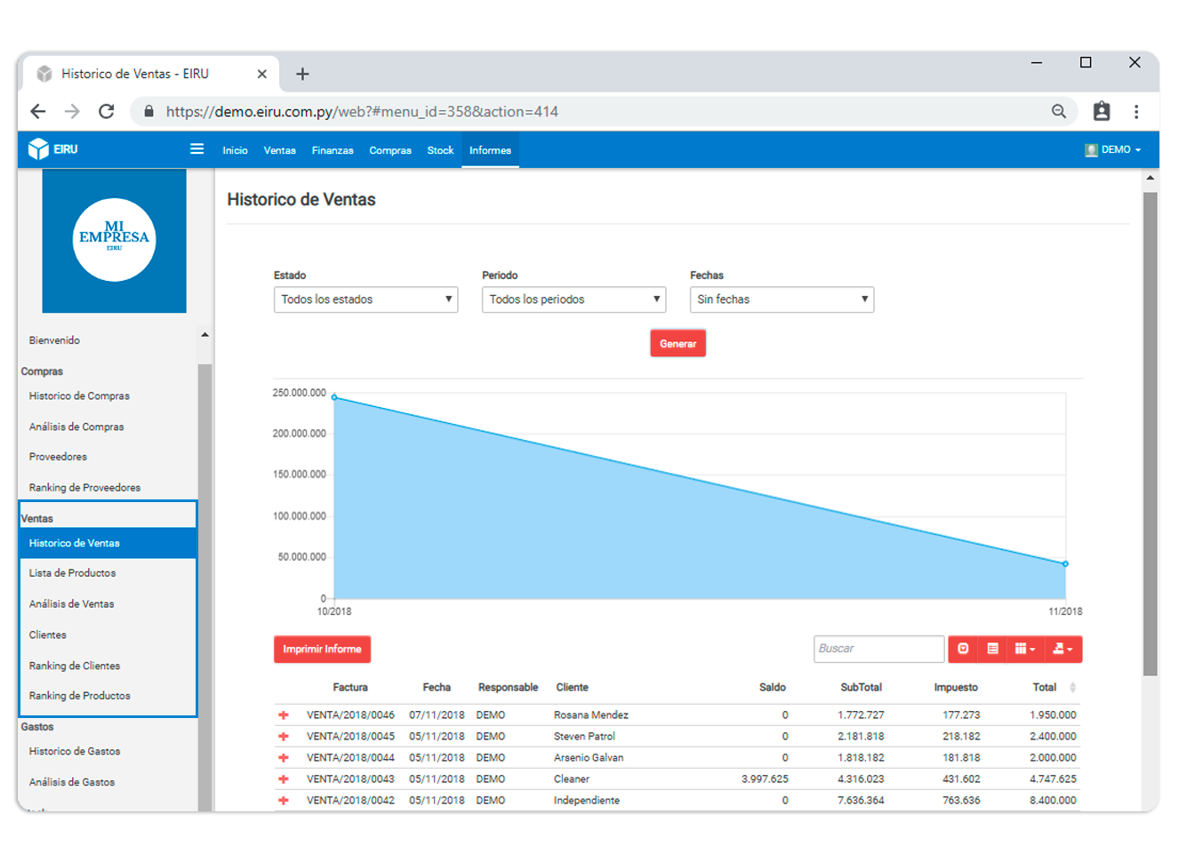Select Análisis de Ventas in the sidebar
The height and width of the screenshot is (862, 1179).
[72, 604]
